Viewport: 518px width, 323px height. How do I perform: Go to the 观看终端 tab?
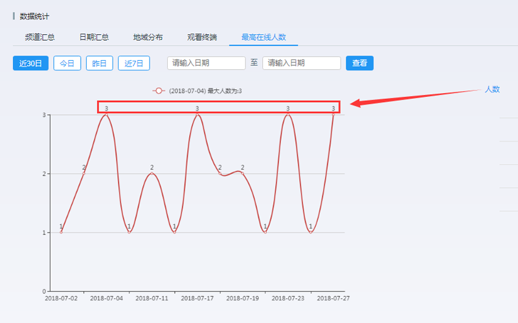click(x=202, y=37)
